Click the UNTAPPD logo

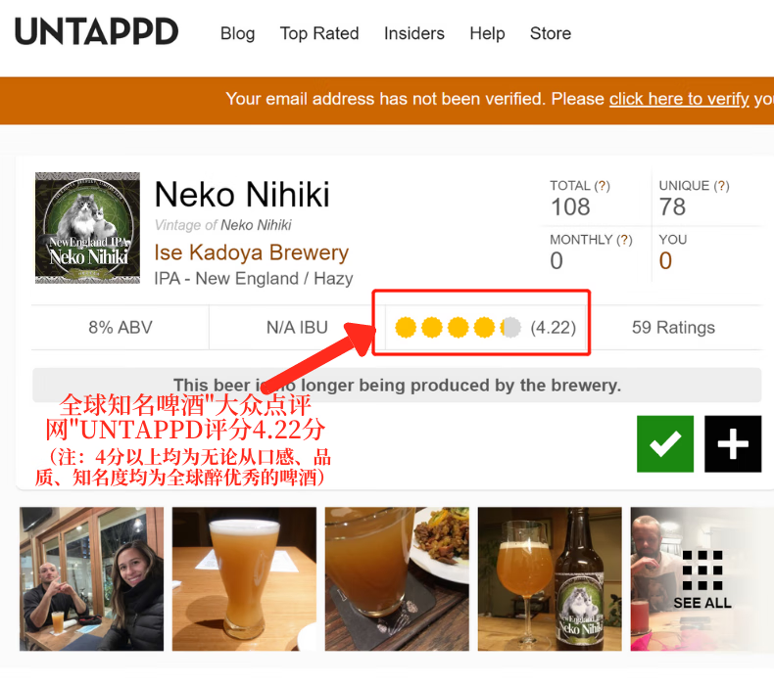click(x=96, y=31)
